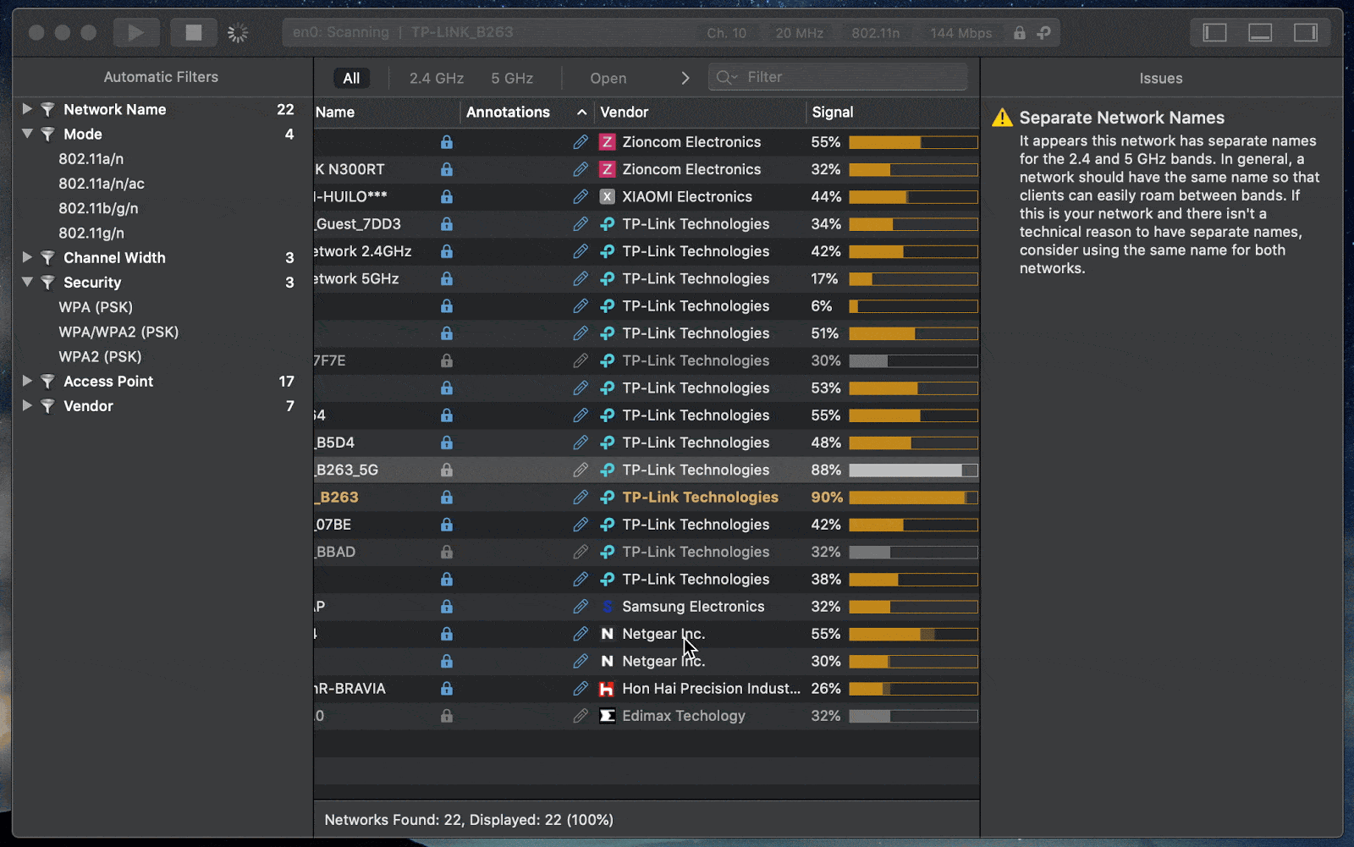Select the 802.11g/n mode filter
Screen dimensions: 1354x847
[x=91, y=233]
